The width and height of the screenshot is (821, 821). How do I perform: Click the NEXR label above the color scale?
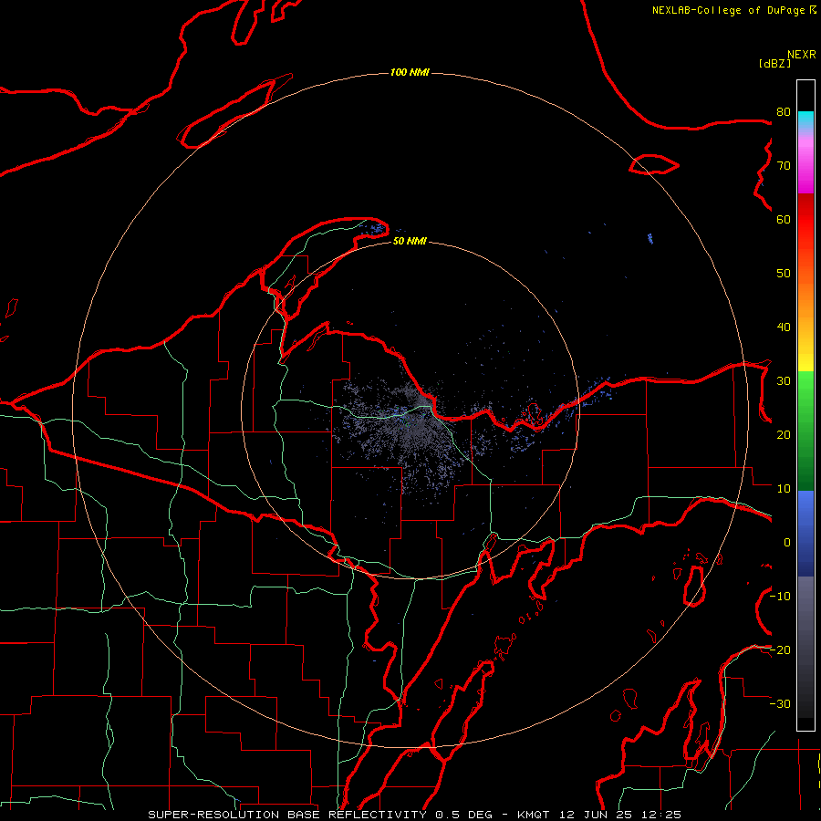coord(801,55)
